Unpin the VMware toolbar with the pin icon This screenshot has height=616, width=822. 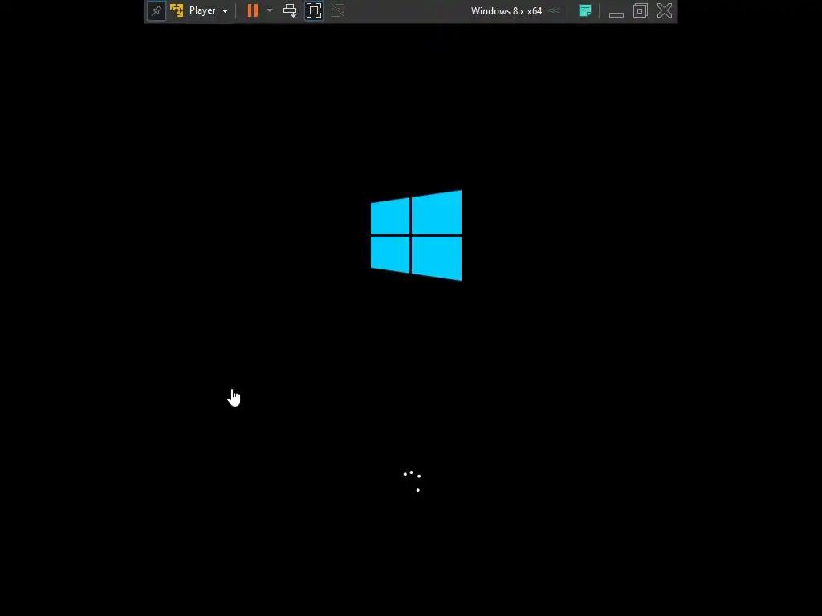click(157, 10)
